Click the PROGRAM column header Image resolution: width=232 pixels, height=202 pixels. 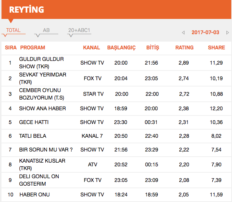[x=33, y=48]
